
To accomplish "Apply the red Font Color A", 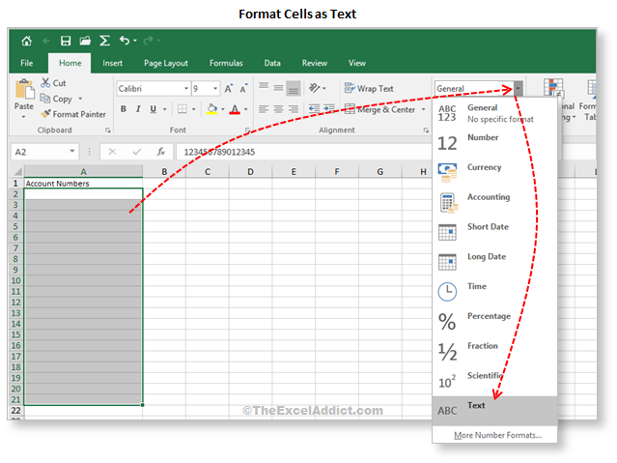I will click(235, 109).
